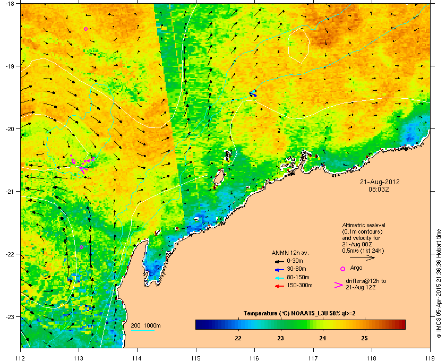Click the longitude axis label 112
Viewport: 446px width, 361px height.
[x=21, y=358]
